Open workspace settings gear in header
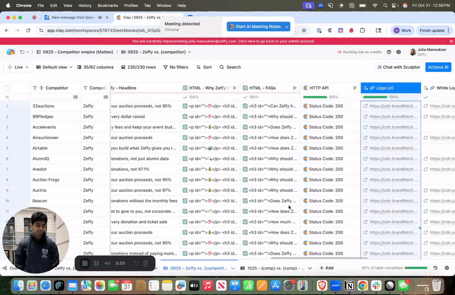 click(399, 52)
